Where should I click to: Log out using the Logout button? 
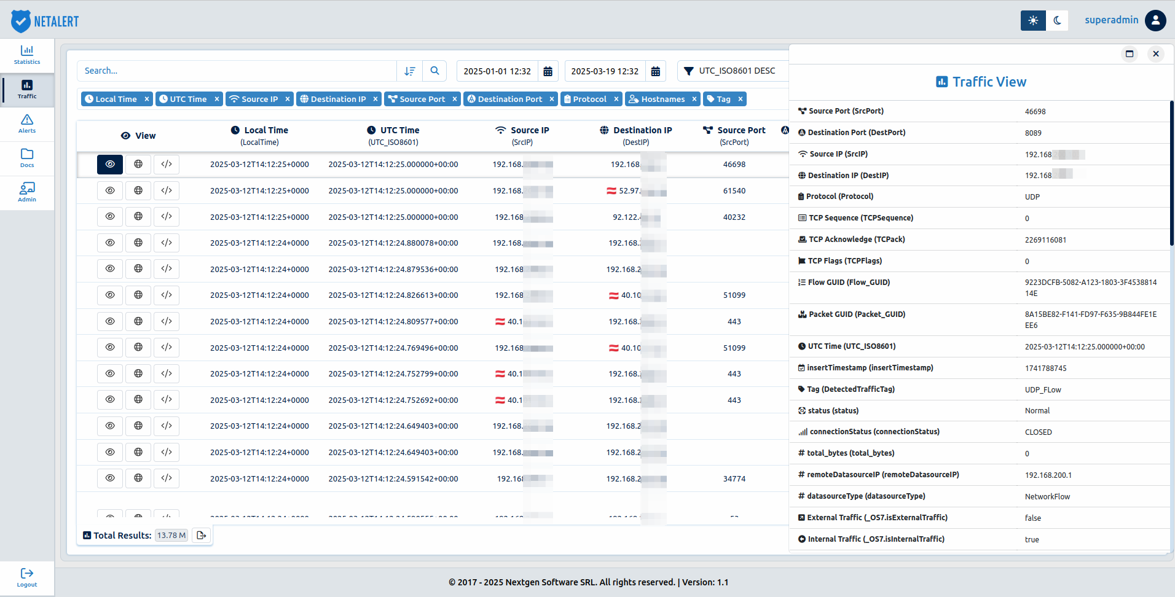27,578
